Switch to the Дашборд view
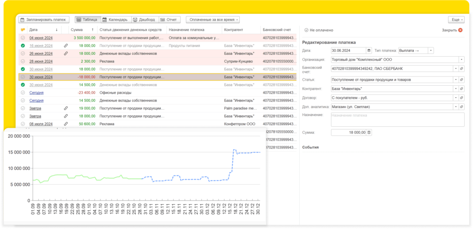 point(145,19)
